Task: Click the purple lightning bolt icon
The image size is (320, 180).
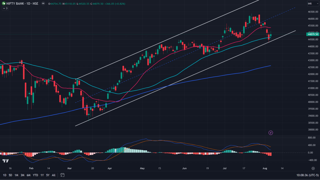Action: [271, 133]
